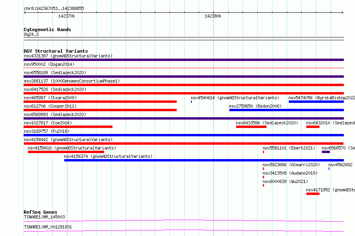Click the 8q24.3 cytogenetic band label

click(31, 34)
